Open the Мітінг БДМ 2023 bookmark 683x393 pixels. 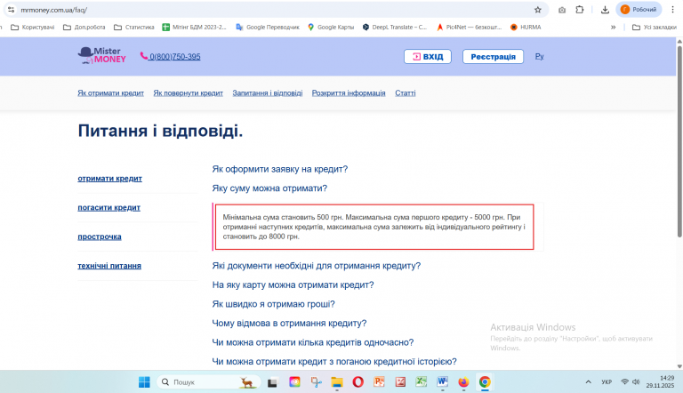(x=194, y=27)
